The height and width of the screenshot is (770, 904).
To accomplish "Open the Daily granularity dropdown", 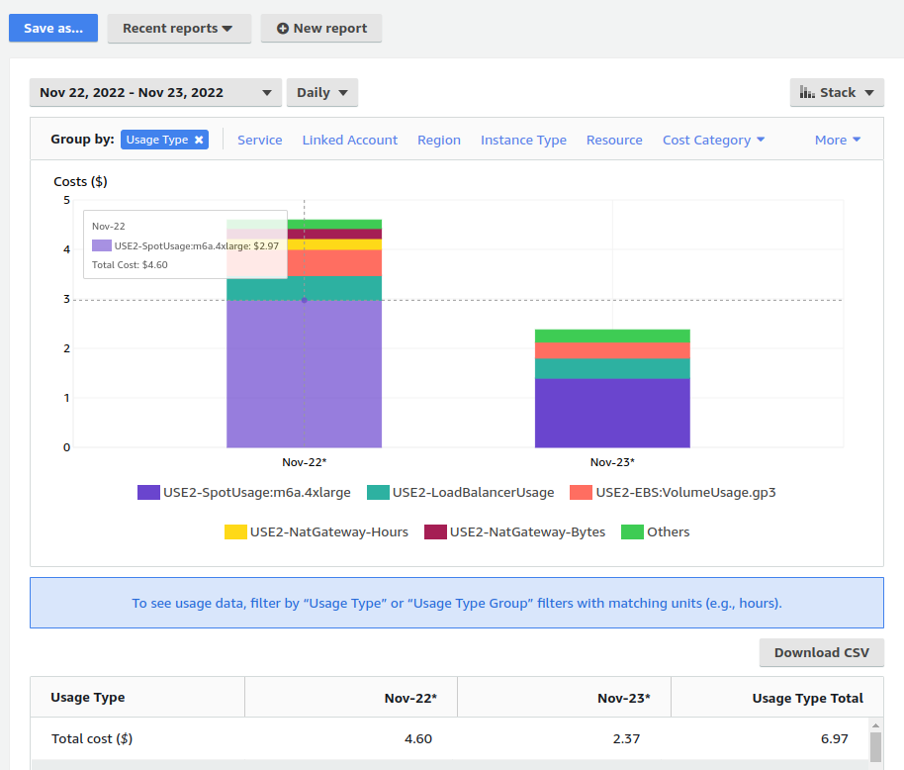I will tap(321, 93).
